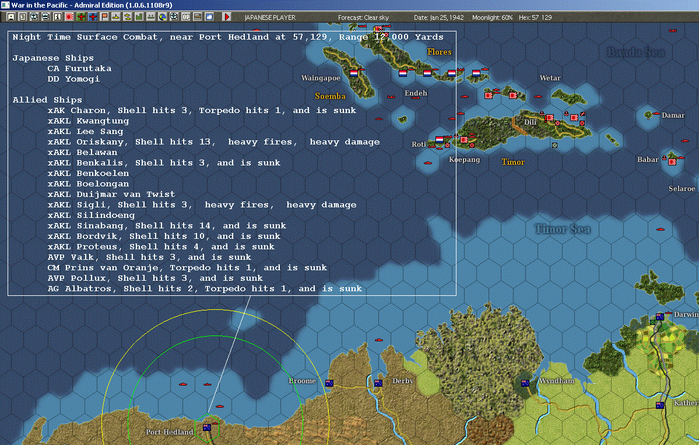The width and height of the screenshot is (699, 445).
Task: Click the striped railway toolbar icon
Action: tap(198, 17)
